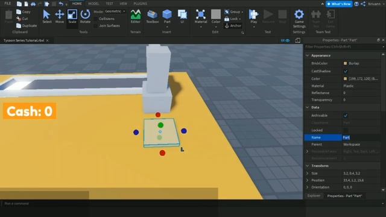Collapse the Appearance section
Viewport: 386px width, 217px height.
307,55
